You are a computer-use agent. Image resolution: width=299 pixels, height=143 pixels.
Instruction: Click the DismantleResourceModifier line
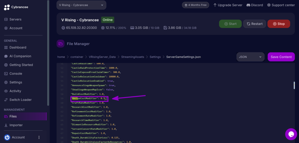(93, 125)
